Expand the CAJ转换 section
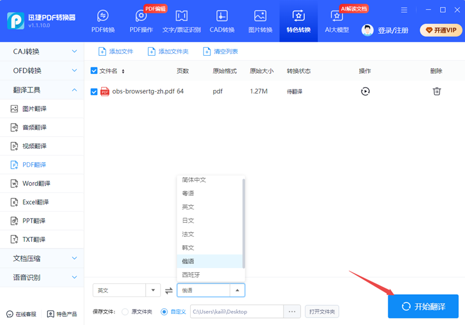 tap(42, 52)
